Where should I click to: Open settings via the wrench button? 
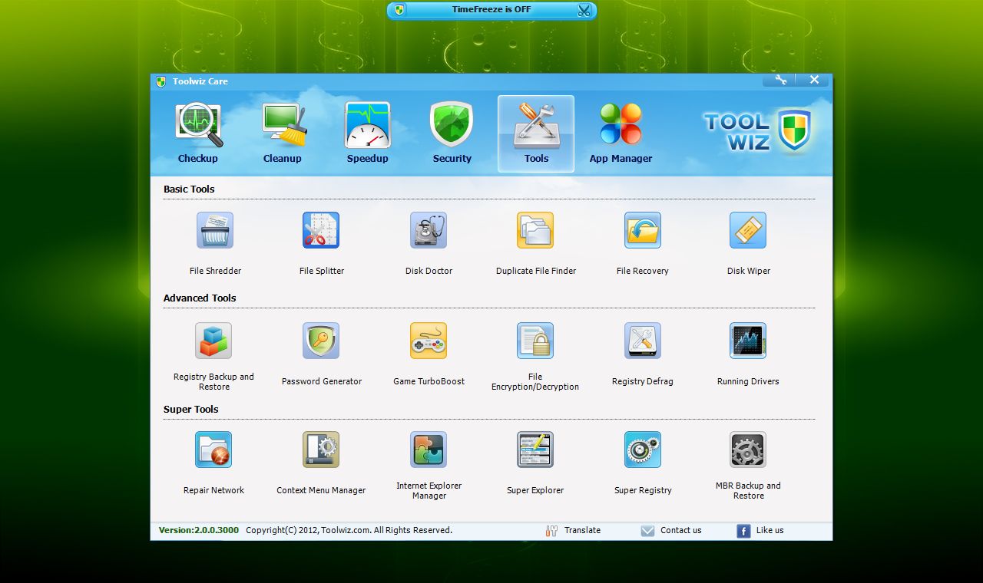[x=780, y=80]
